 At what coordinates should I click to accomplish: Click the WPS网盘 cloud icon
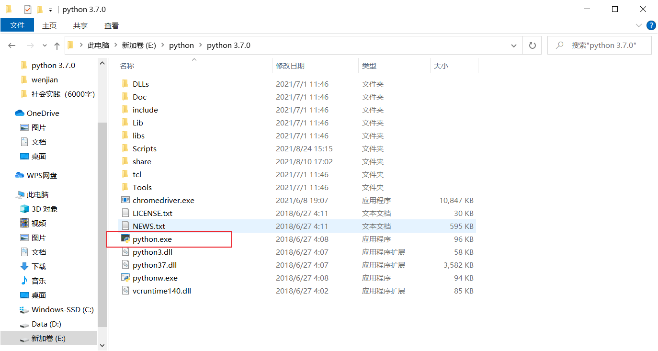coord(20,175)
